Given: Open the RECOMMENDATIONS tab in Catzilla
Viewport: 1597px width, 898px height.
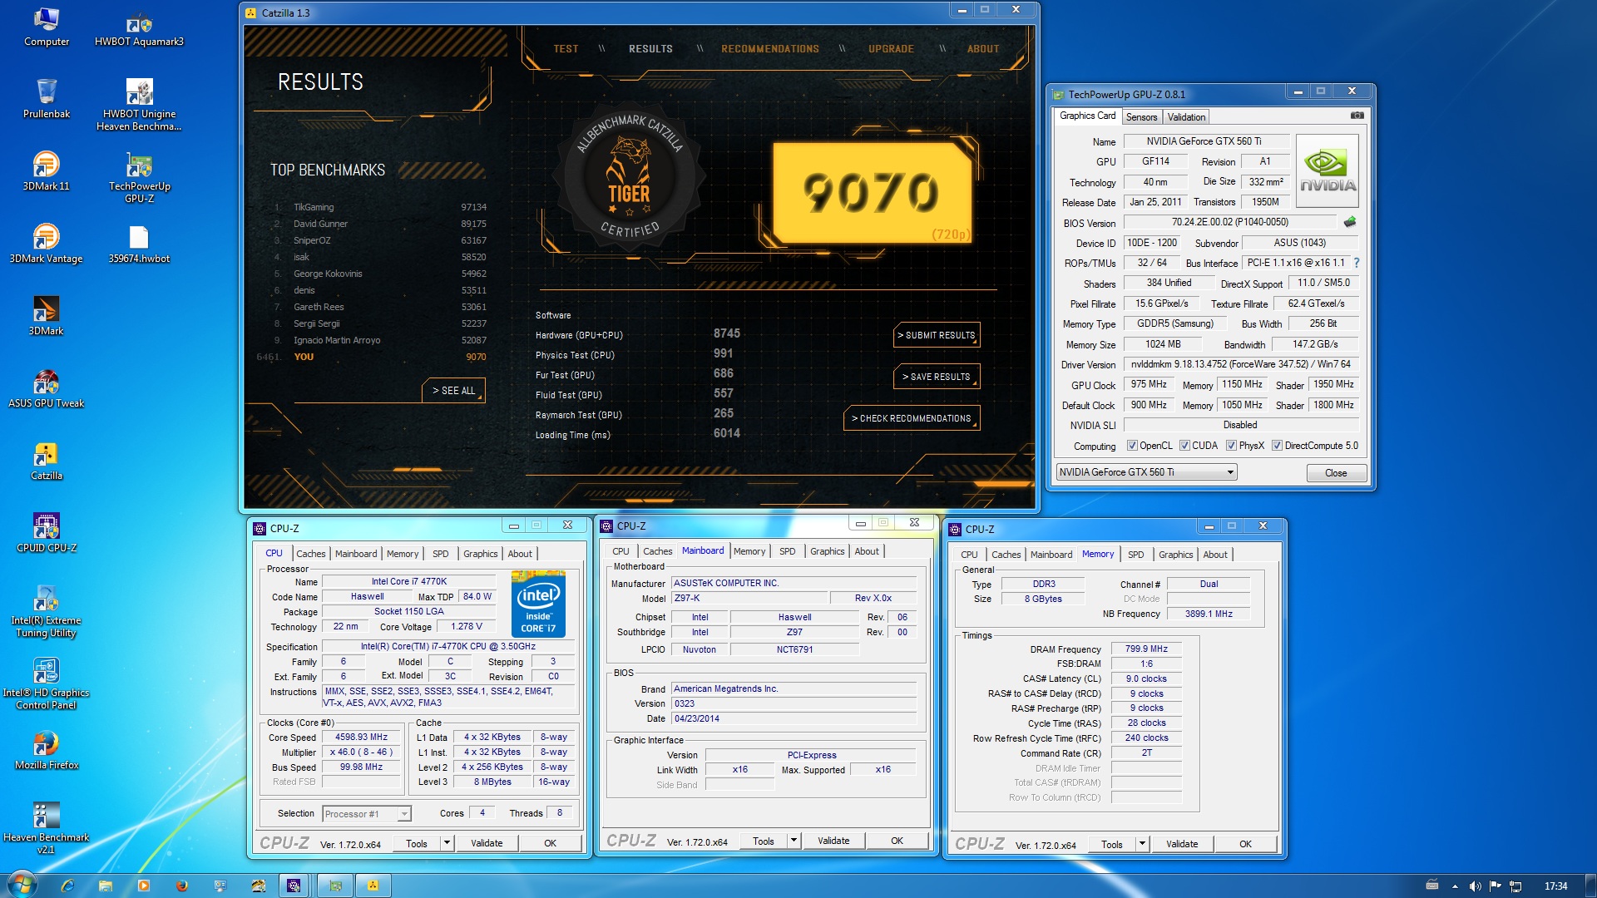Looking at the screenshot, I should click(770, 49).
